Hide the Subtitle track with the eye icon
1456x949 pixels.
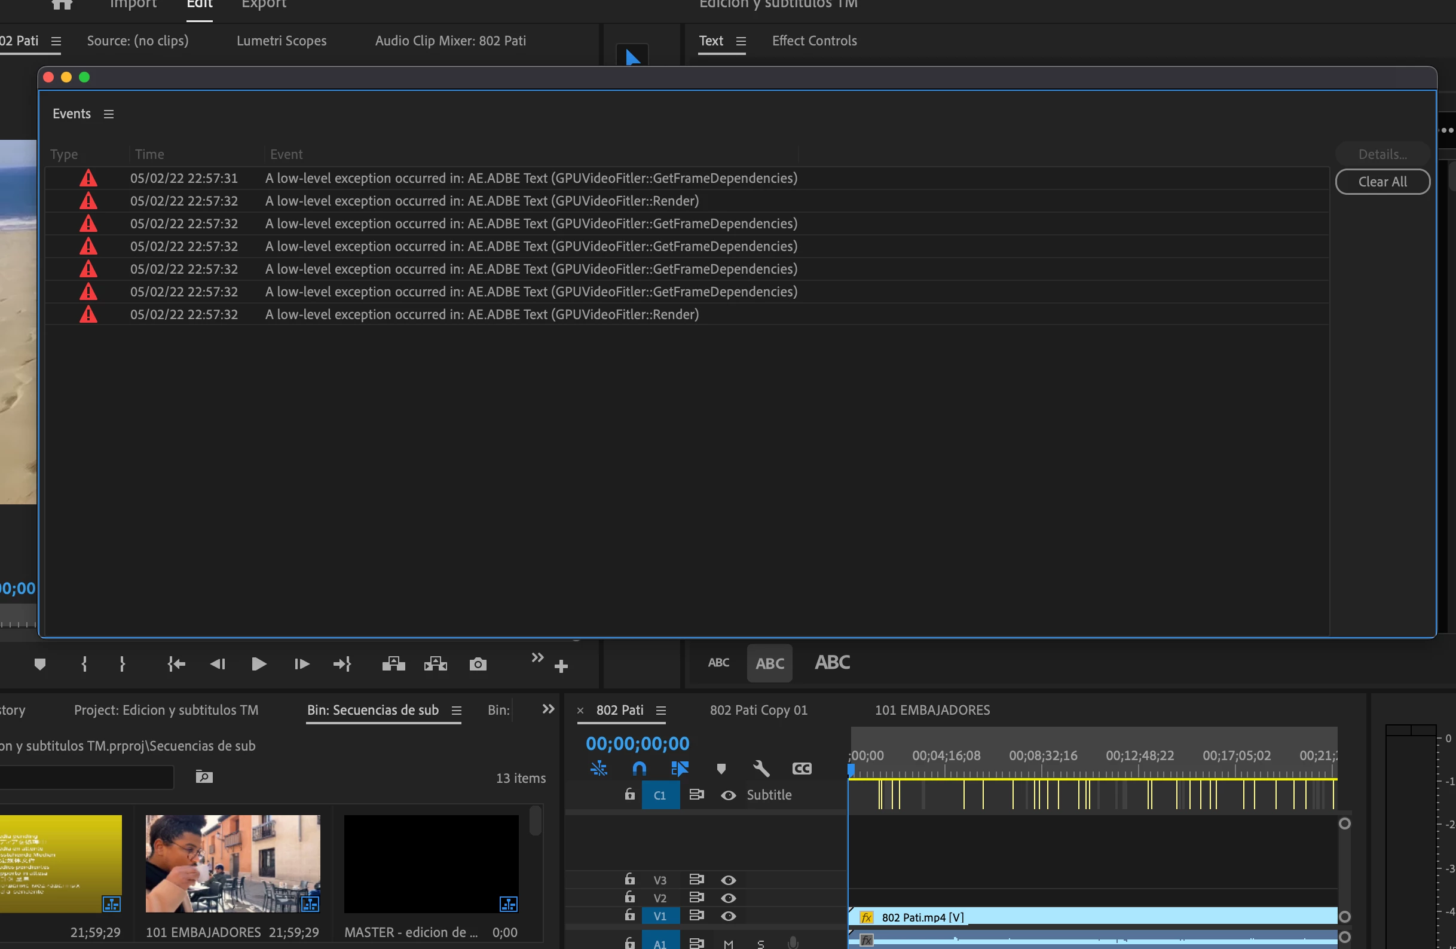[728, 795]
